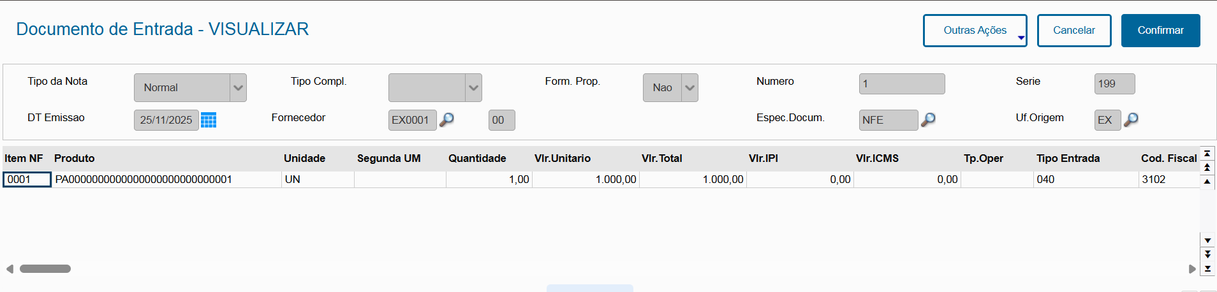Click the Espec.Docum. search magnifier icon
This screenshot has width=1217, height=292.
(929, 119)
